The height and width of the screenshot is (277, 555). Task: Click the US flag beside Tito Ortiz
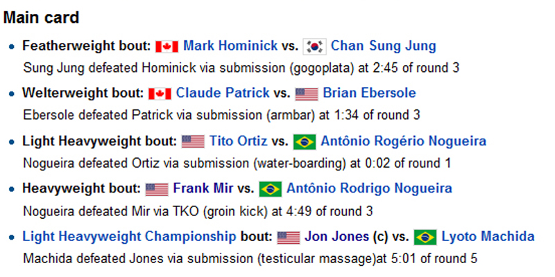pos(193,141)
